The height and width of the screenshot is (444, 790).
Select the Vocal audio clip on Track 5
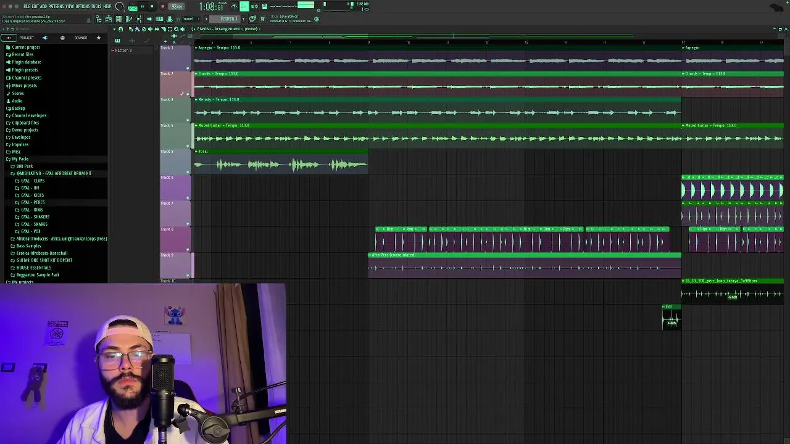coord(281,162)
